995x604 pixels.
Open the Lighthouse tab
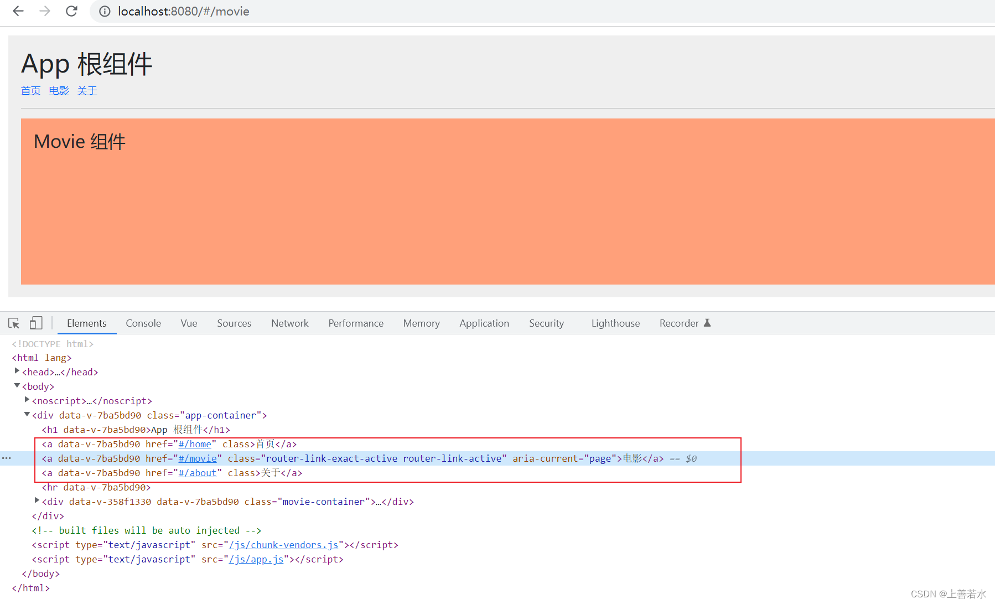[615, 323]
